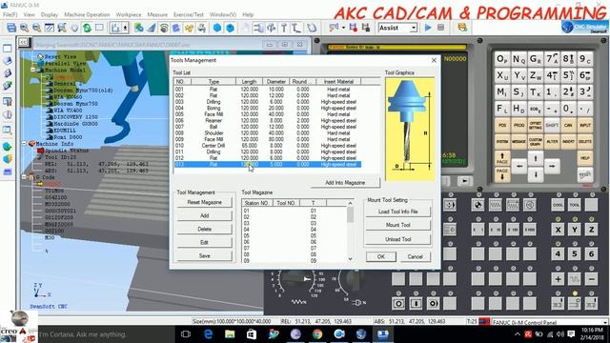Click the stop button next to play
Screen dimensions: 610x343
[440, 28]
